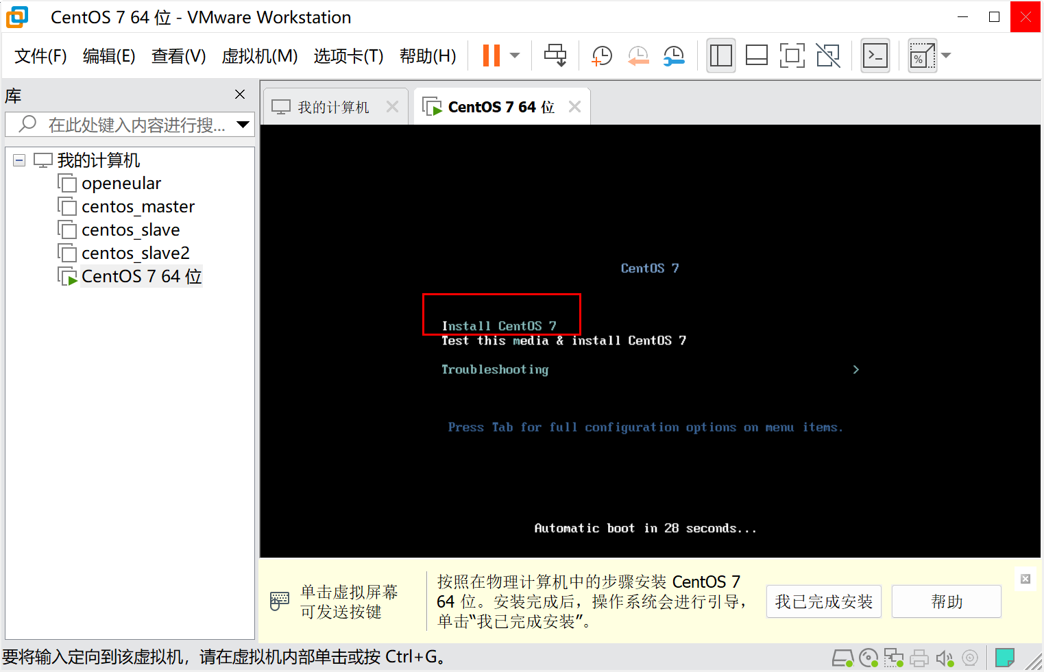Open the 编辑(E) menu
1044x672 pixels.
tap(109, 55)
